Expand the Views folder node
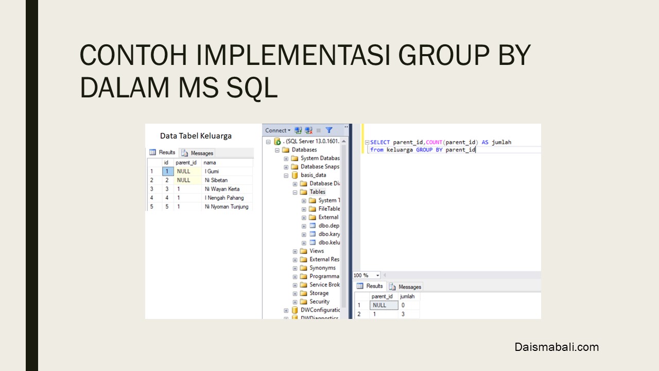 [x=295, y=251]
